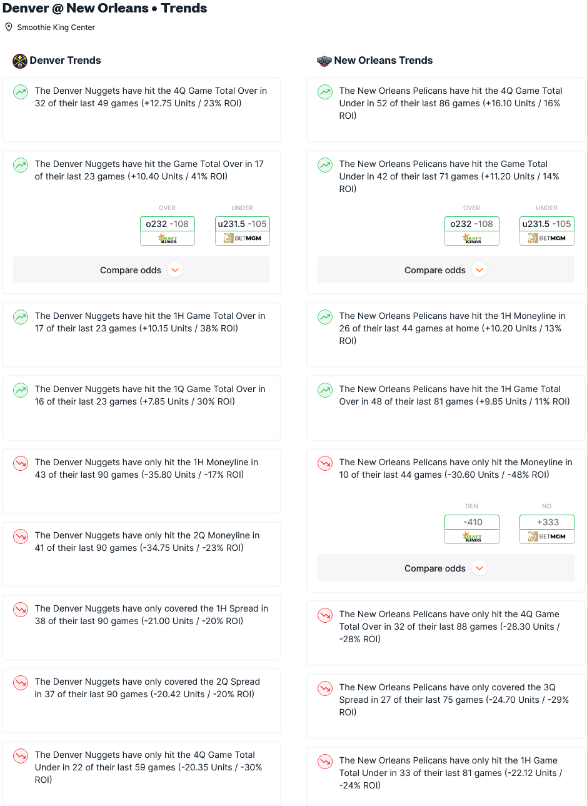This screenshot has width=587, height=806.
Task: Click red trend-down icon beside Pelicans 3Q Spread trend
Action: 325,689
